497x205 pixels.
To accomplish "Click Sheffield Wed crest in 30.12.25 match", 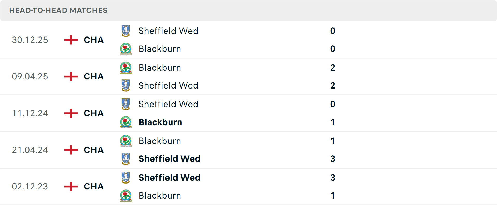I will point(126,31).
